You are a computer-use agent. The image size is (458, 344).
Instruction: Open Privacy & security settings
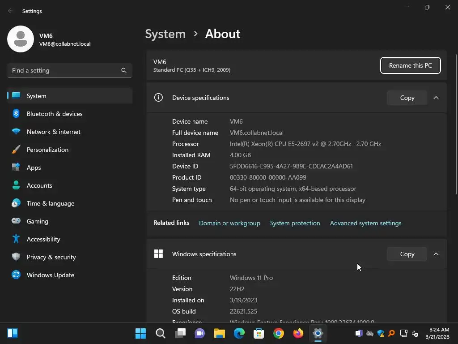[69, 257]
